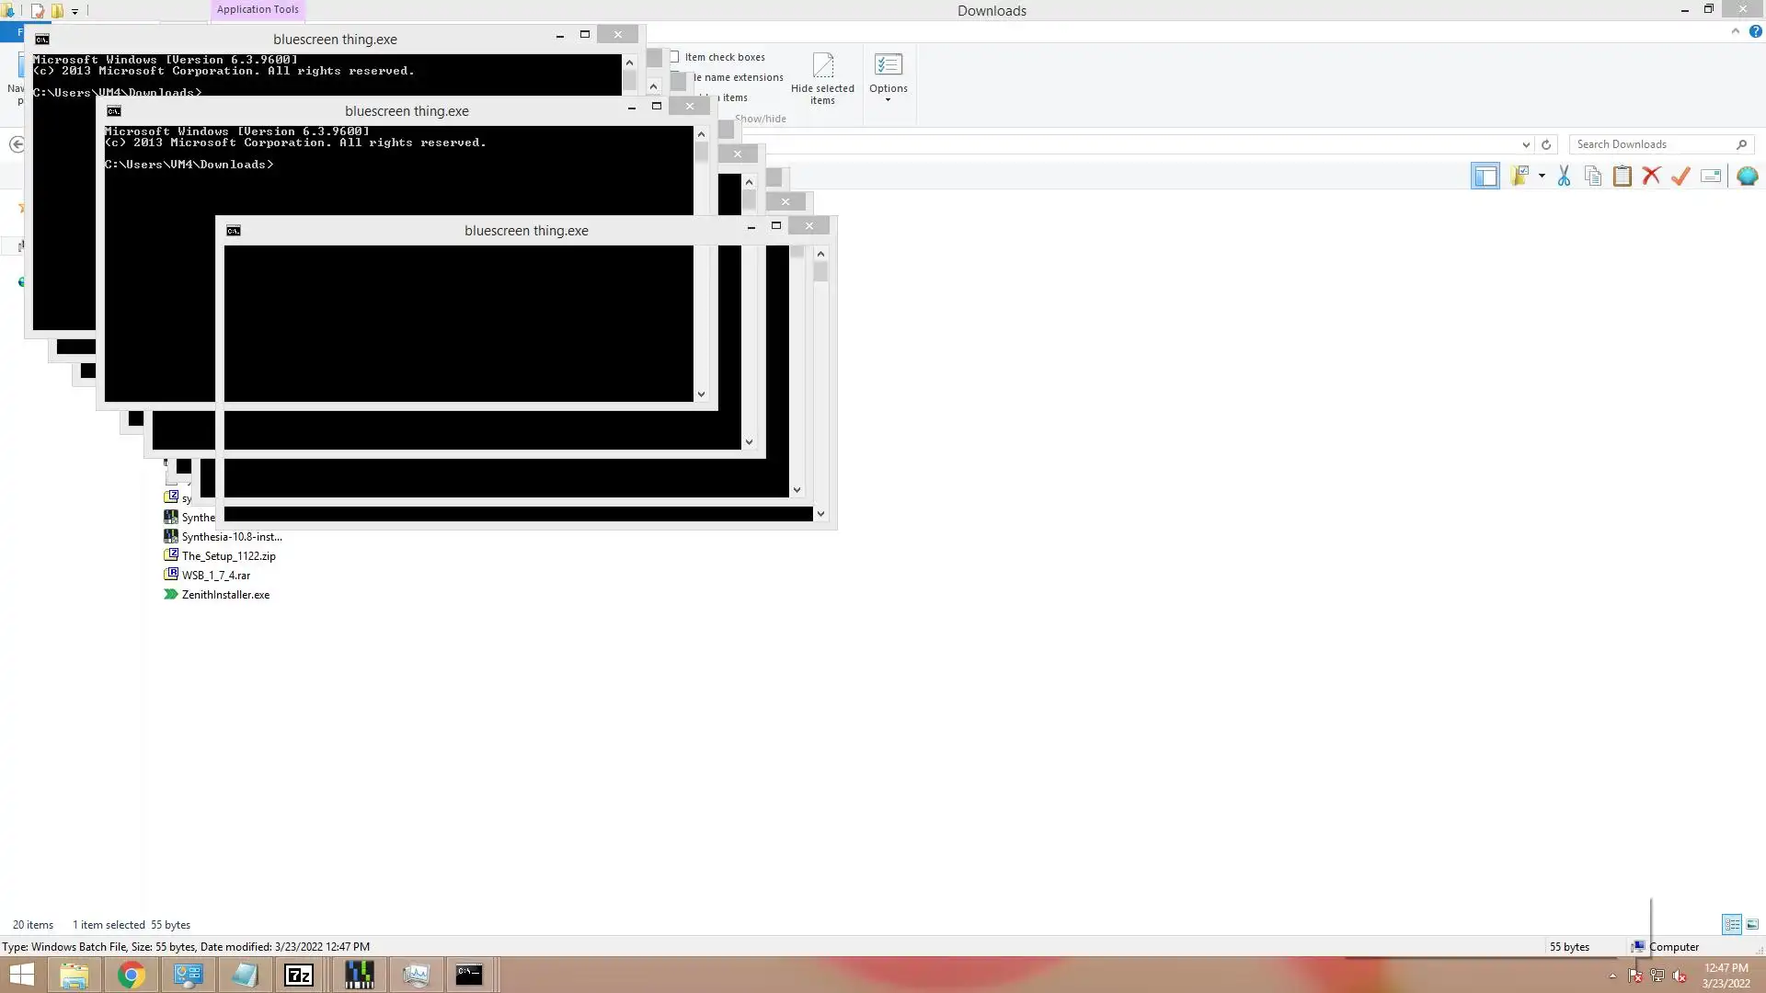Click the Cut scissors icon
This screenshot has height=993, width=1766.
point(1564,177)
